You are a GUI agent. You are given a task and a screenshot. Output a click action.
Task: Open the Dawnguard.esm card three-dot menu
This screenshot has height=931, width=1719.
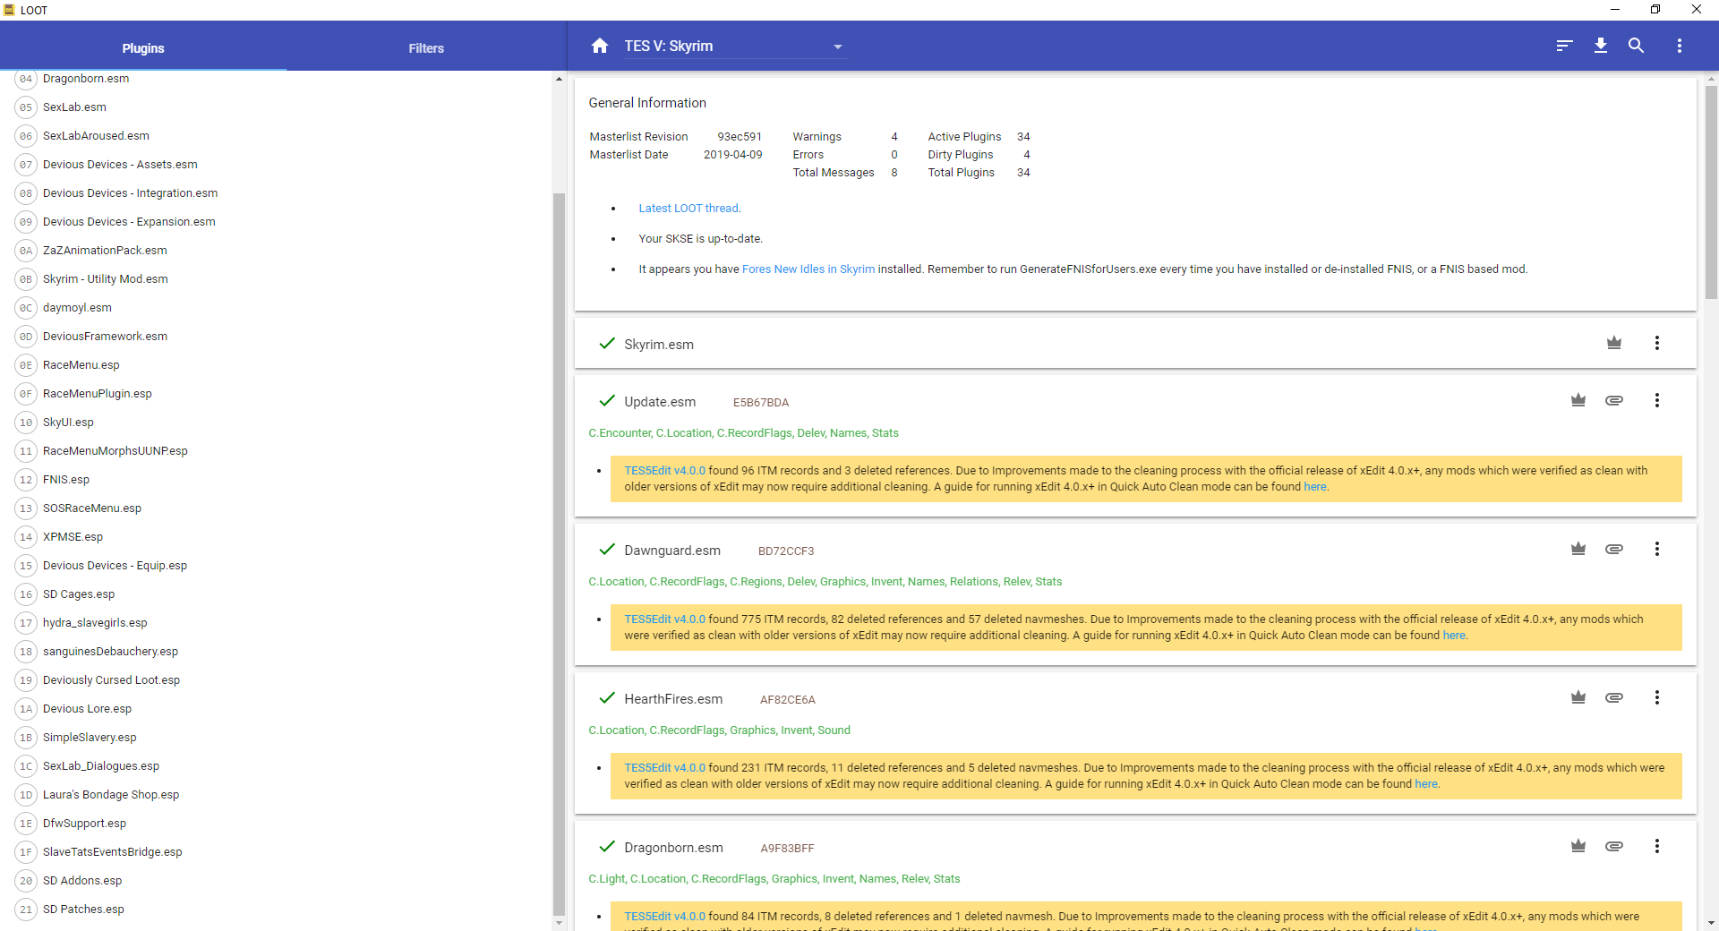point(1657,549)
